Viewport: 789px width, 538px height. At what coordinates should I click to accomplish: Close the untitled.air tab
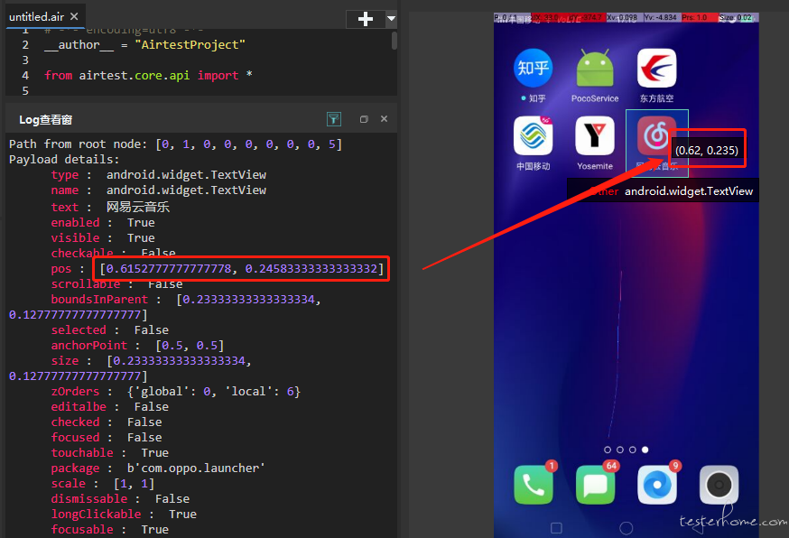pos(74,16)
